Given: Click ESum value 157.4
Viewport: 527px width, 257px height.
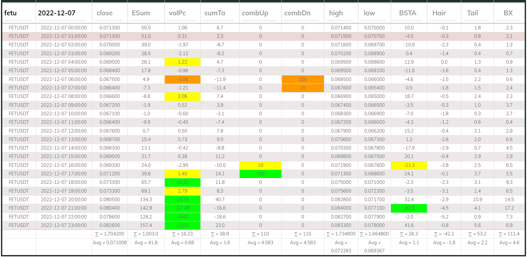Looking at the screenshot, I should 146,225.
